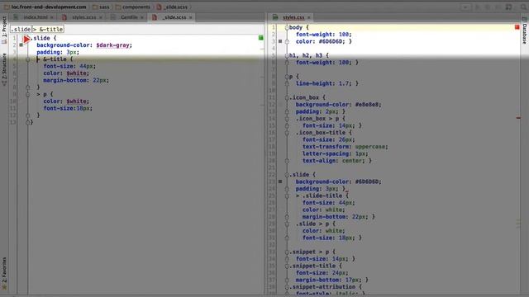Viewport: 529px width, 297px height.
Task: Select the styles.css tab in right editor
Action: pyautogui.click(x=290, y=17)
